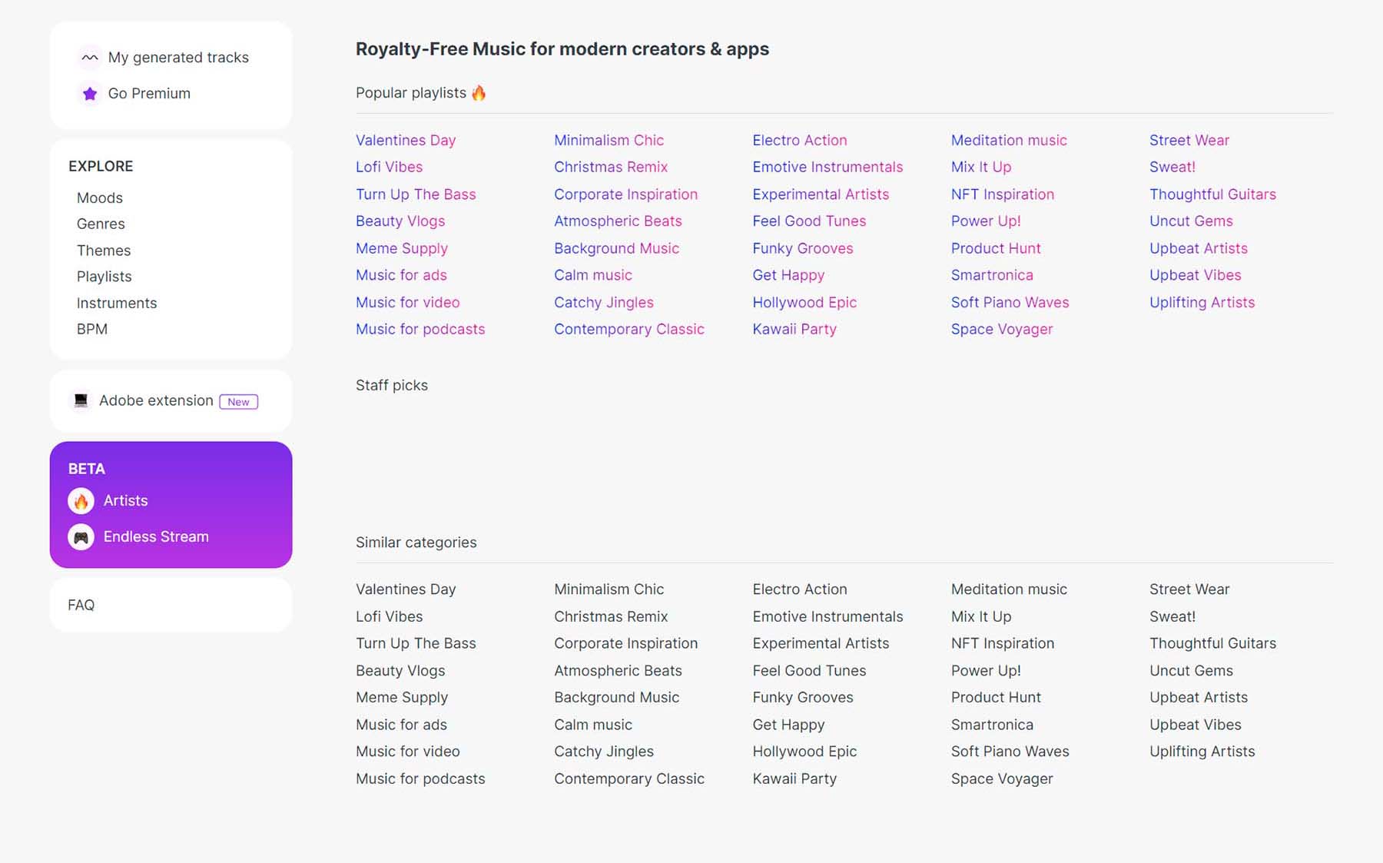Open the Lofi Vibes playlist
The width and height of the screenshot is (1383, 863).
pos(389,167)
